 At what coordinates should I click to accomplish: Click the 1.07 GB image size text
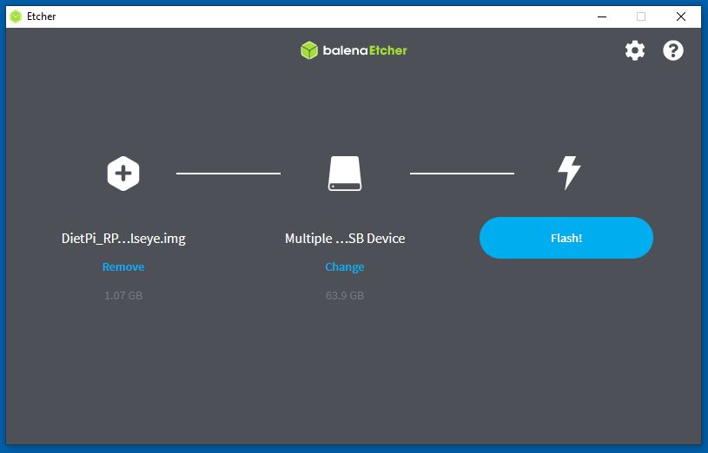123,296
